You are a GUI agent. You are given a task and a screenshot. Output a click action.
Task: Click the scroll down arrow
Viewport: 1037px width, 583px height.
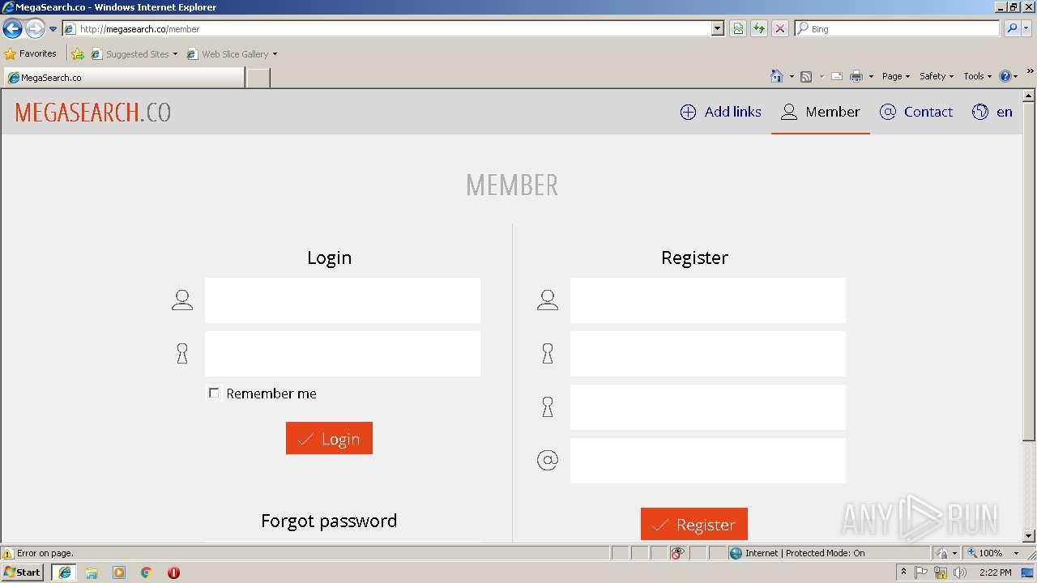1029,535
